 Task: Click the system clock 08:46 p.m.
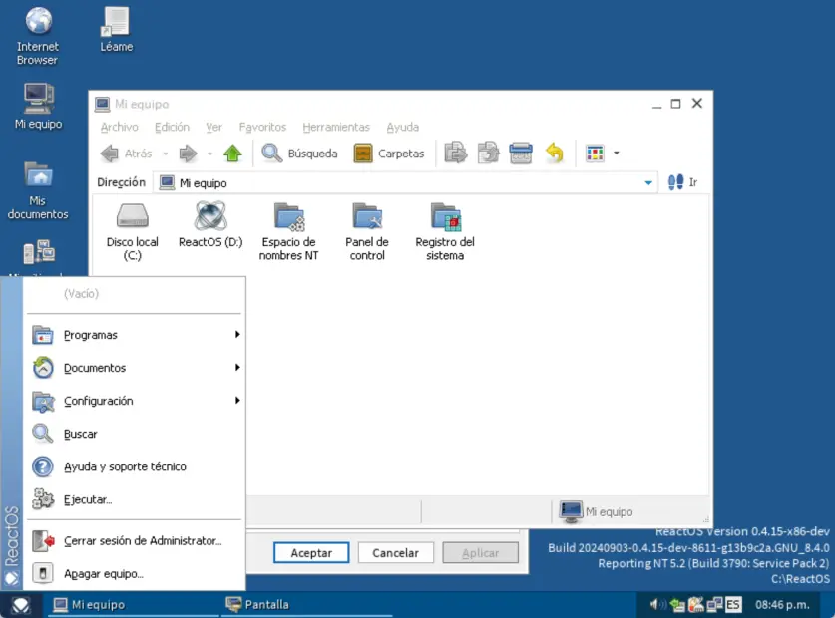click(x=782, y=605)
